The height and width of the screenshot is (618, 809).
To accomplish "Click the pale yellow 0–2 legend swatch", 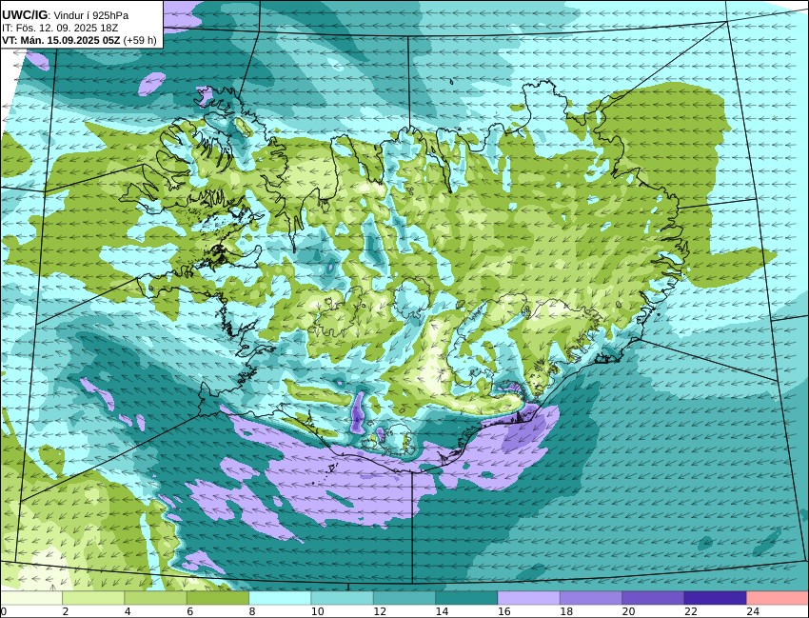I will click(31, 598).
